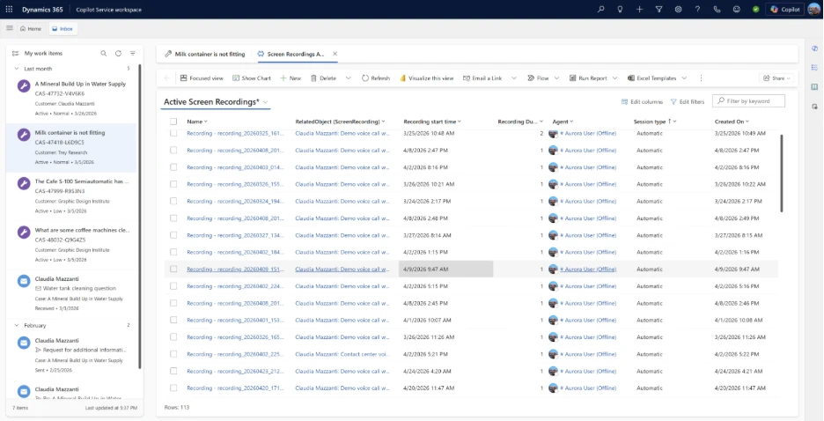Open the app launcher waffle icon
Viewport: 824px width, 421px height.
8,9
